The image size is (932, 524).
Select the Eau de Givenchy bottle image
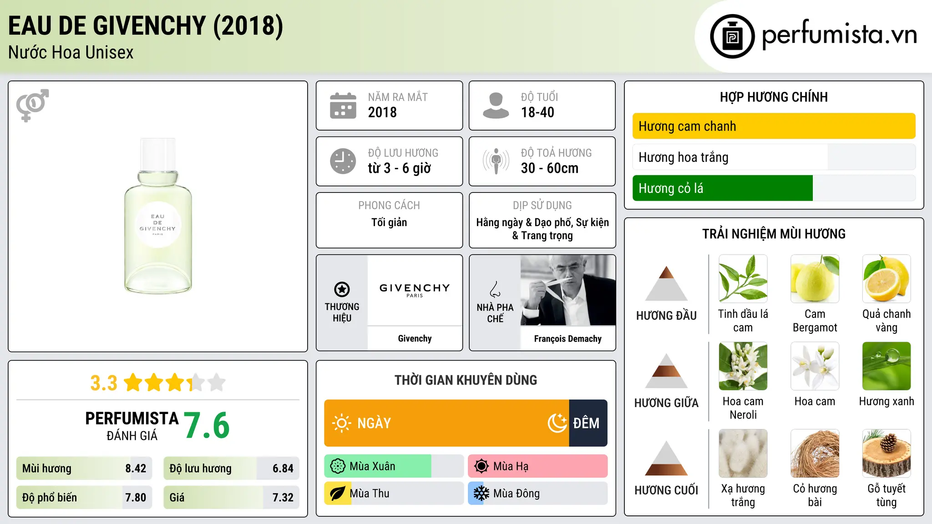point(158,216)
